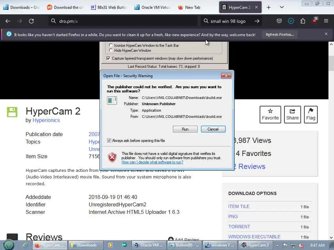Click the Firefox HyperCam taskbar button

[50, 245]
